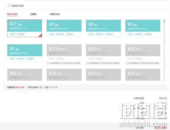Image resolution: width=170 pixels, height=130 pixels.
Task: Click the greyed-out ¥40 coupon
Action: click(25, 75)
